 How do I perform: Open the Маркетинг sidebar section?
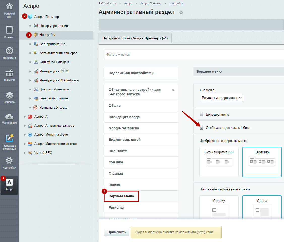pyautogui.click(x=9, y=53)
